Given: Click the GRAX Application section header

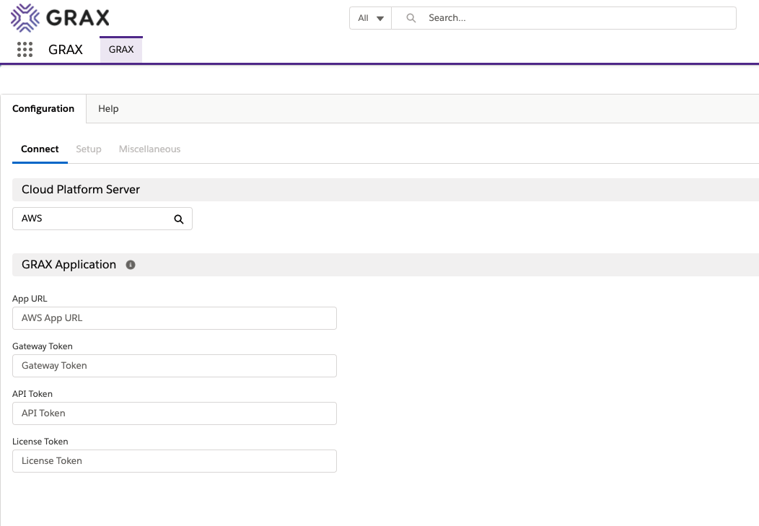Looking at the screenshot, I should click(385, 265).
